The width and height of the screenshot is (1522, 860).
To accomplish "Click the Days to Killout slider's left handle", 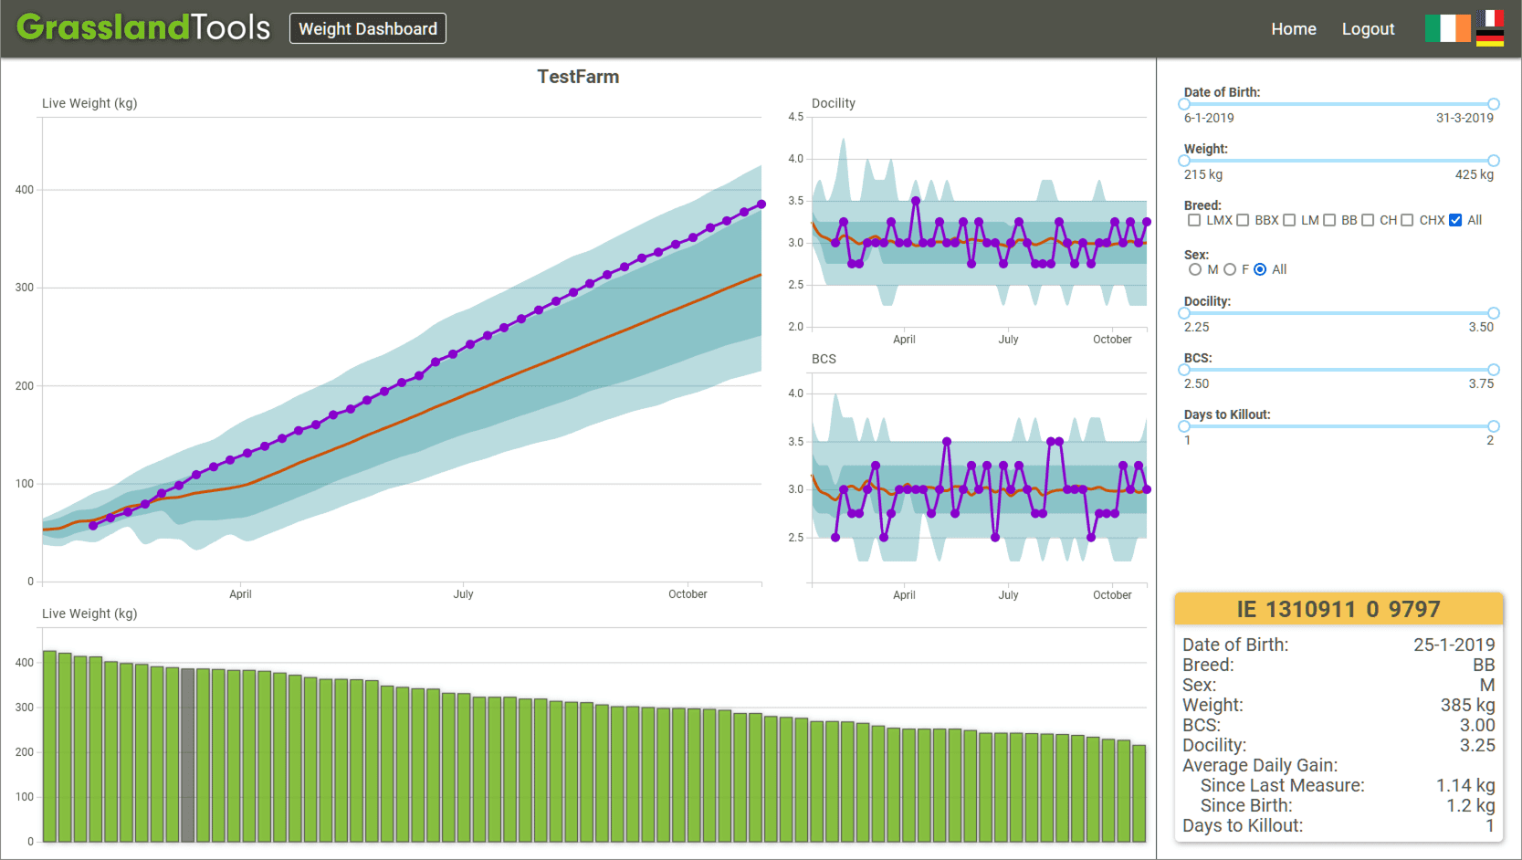I will [1184, 426].
